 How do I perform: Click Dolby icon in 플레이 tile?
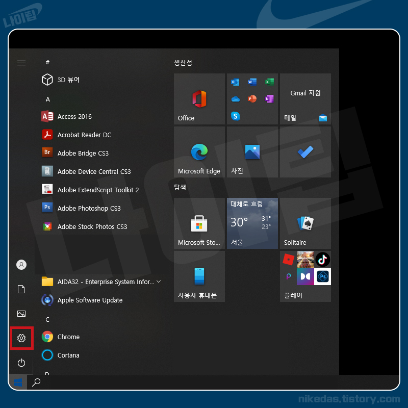(305, 276)
